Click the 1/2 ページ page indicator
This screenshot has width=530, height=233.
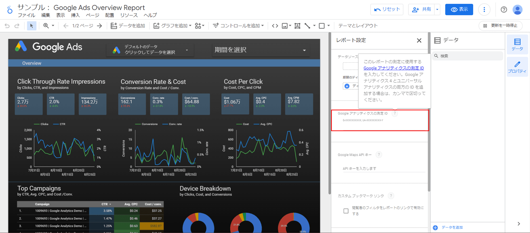(83, 26)
